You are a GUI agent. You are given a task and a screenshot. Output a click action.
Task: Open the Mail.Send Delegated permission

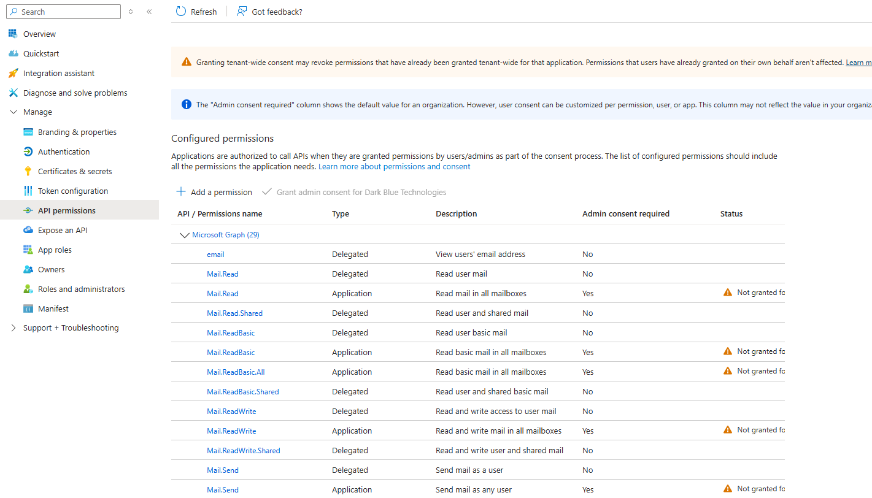coord(223,470)
